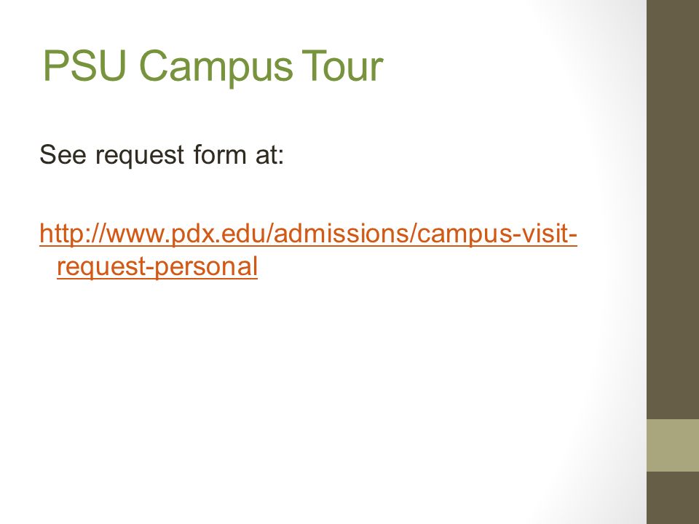Click the word 'See' in body text
This screenshot has height=524, width=699.
[63, 154]
